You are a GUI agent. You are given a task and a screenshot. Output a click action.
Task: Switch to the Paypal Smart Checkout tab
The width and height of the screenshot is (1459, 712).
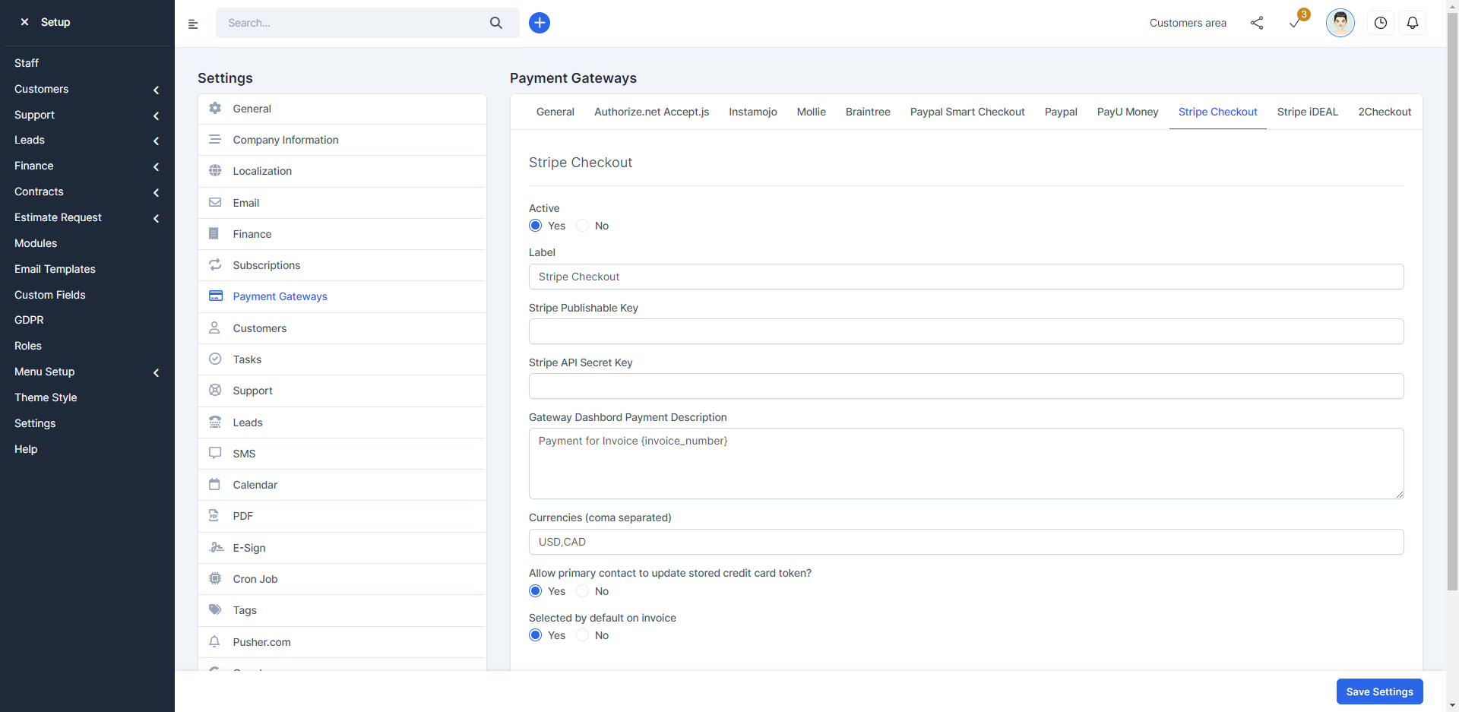pyautogui.click(x=967, y=112)
